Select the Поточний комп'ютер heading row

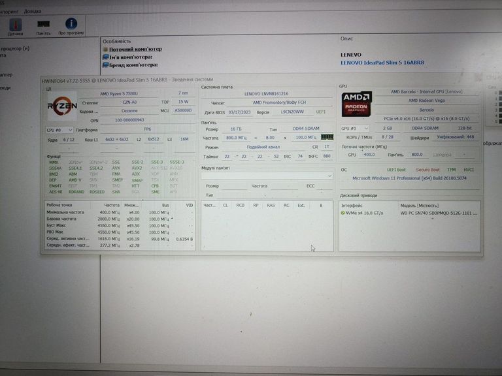pyautogui.click(x=135, y=49)
